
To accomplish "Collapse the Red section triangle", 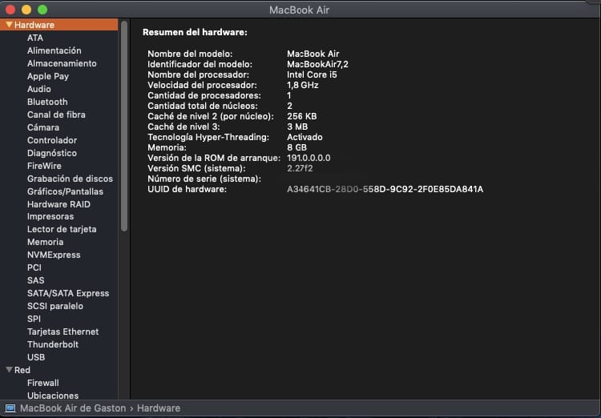I will coord(9,370).
